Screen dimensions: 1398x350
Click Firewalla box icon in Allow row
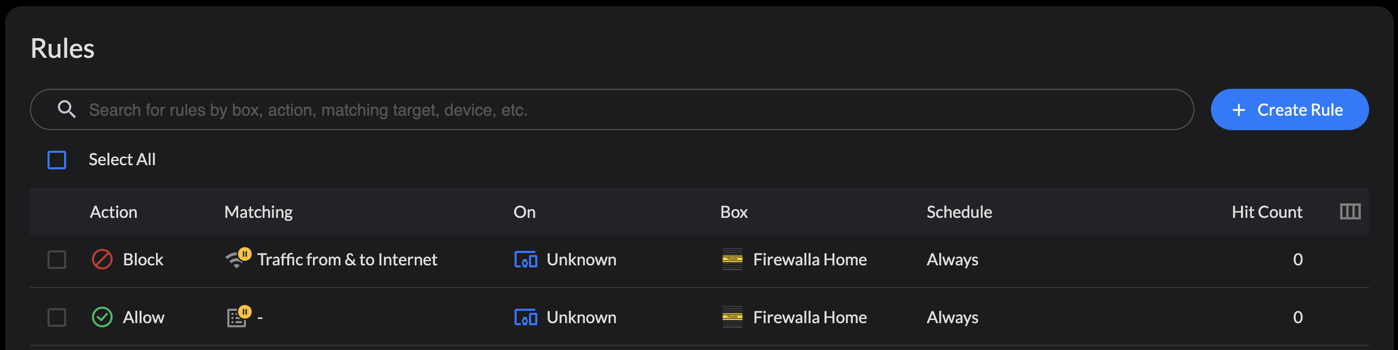(x=732, y=317)
